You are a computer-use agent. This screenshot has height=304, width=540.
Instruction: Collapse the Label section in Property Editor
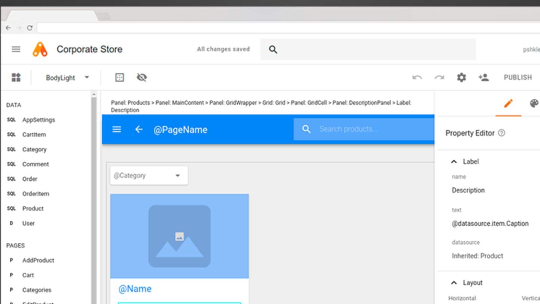[x=454, y=162]
